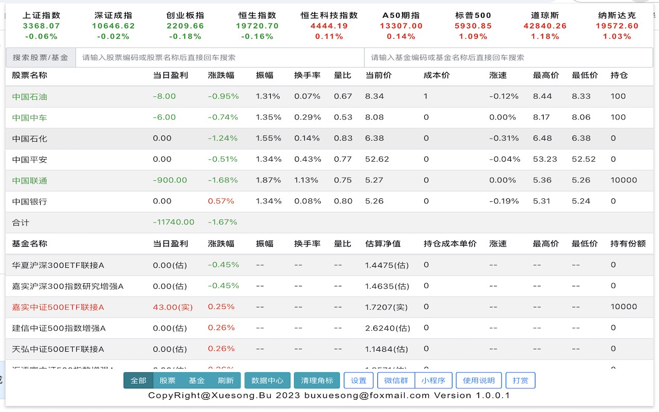Click the stock 涨跌幅 column header
Viewport: 659px width, 412px height.
[221, 75]
